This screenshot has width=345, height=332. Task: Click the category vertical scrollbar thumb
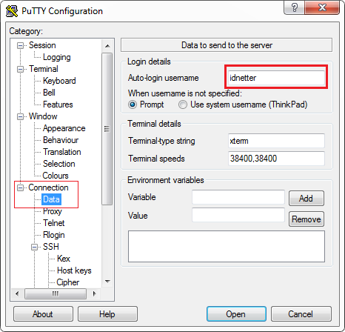click(107, 128)
